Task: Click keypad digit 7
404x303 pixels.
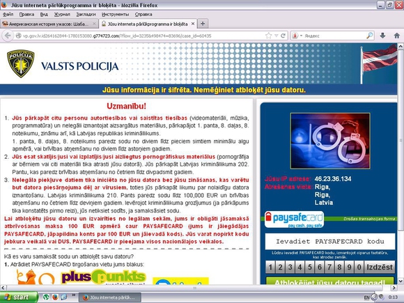Action: coord(329,267)
